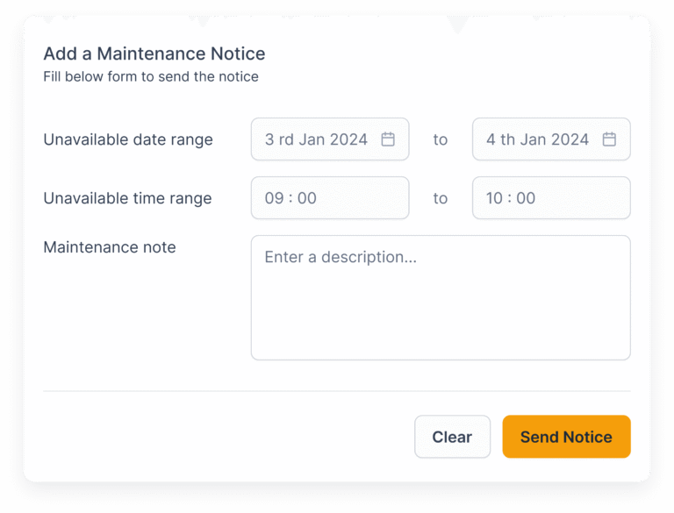Image resolution: width=674 pixels, height=513 pixels.
Task: Click the Unavailable time range label
Action: [127, 198]
